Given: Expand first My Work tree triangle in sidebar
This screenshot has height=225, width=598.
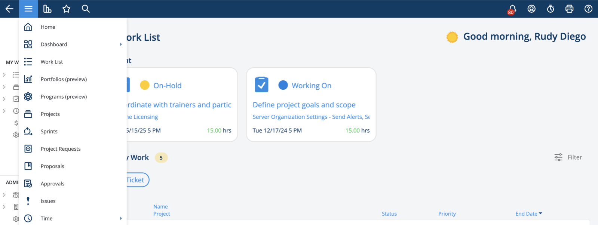Looking at the screenshot, I should (4, 75).
